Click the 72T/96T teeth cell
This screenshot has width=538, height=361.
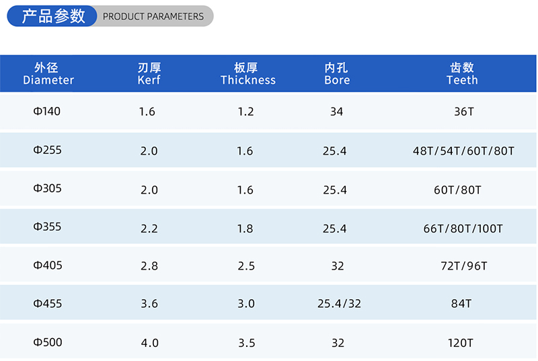pos(464,266)
